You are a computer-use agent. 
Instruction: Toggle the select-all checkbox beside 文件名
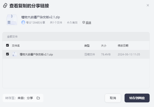click(x=7, y=45)
